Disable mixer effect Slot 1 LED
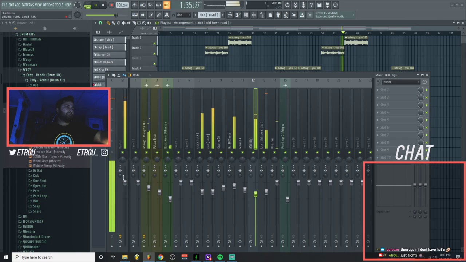The image size is (466, 262). pyautogui.click(x=426, y=90)
